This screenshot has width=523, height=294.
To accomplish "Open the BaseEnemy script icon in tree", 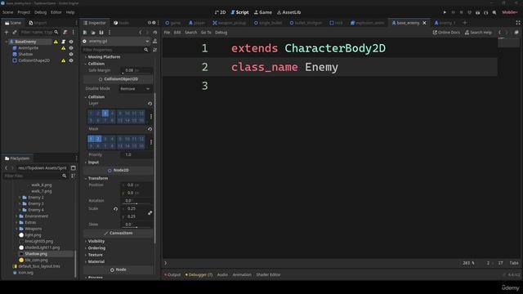I will pyautogui.click(x=64, y=42).
